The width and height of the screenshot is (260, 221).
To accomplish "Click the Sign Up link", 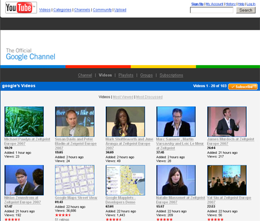I will click(198, 4).
